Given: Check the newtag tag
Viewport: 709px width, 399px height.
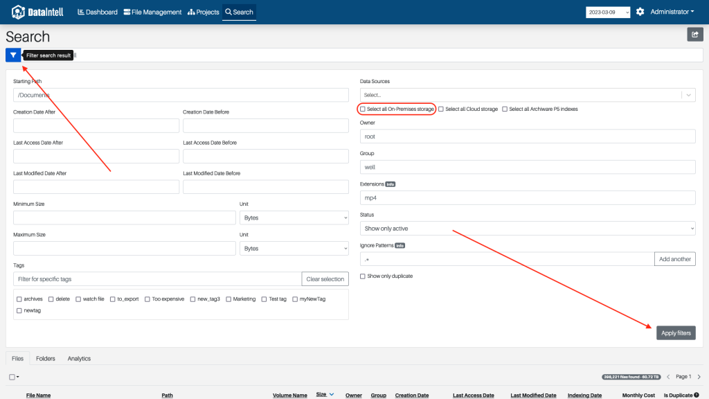Looking at the screenshot, I should pos(19,310).
